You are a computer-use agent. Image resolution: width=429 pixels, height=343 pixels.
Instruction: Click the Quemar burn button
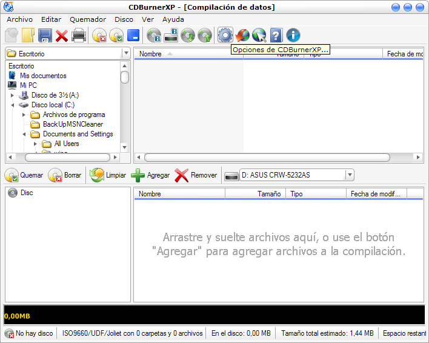click(x=24, y=175)
